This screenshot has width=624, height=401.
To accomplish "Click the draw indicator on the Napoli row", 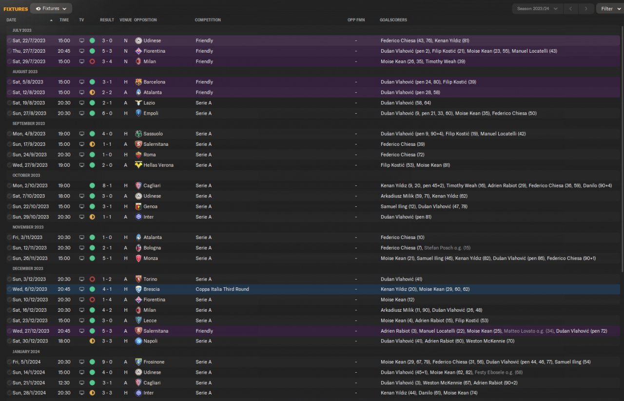I will coord(92,341).
